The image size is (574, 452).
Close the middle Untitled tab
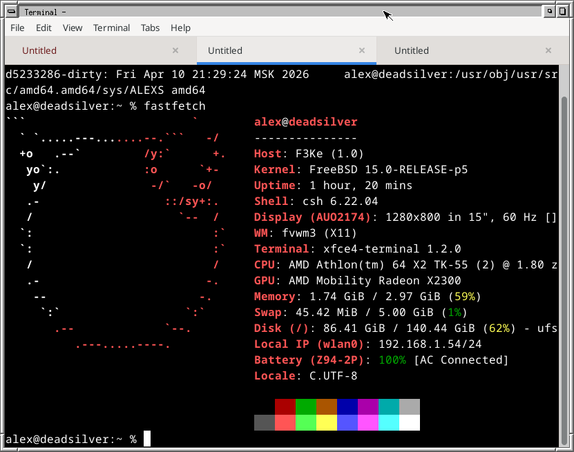click(362, 50)
